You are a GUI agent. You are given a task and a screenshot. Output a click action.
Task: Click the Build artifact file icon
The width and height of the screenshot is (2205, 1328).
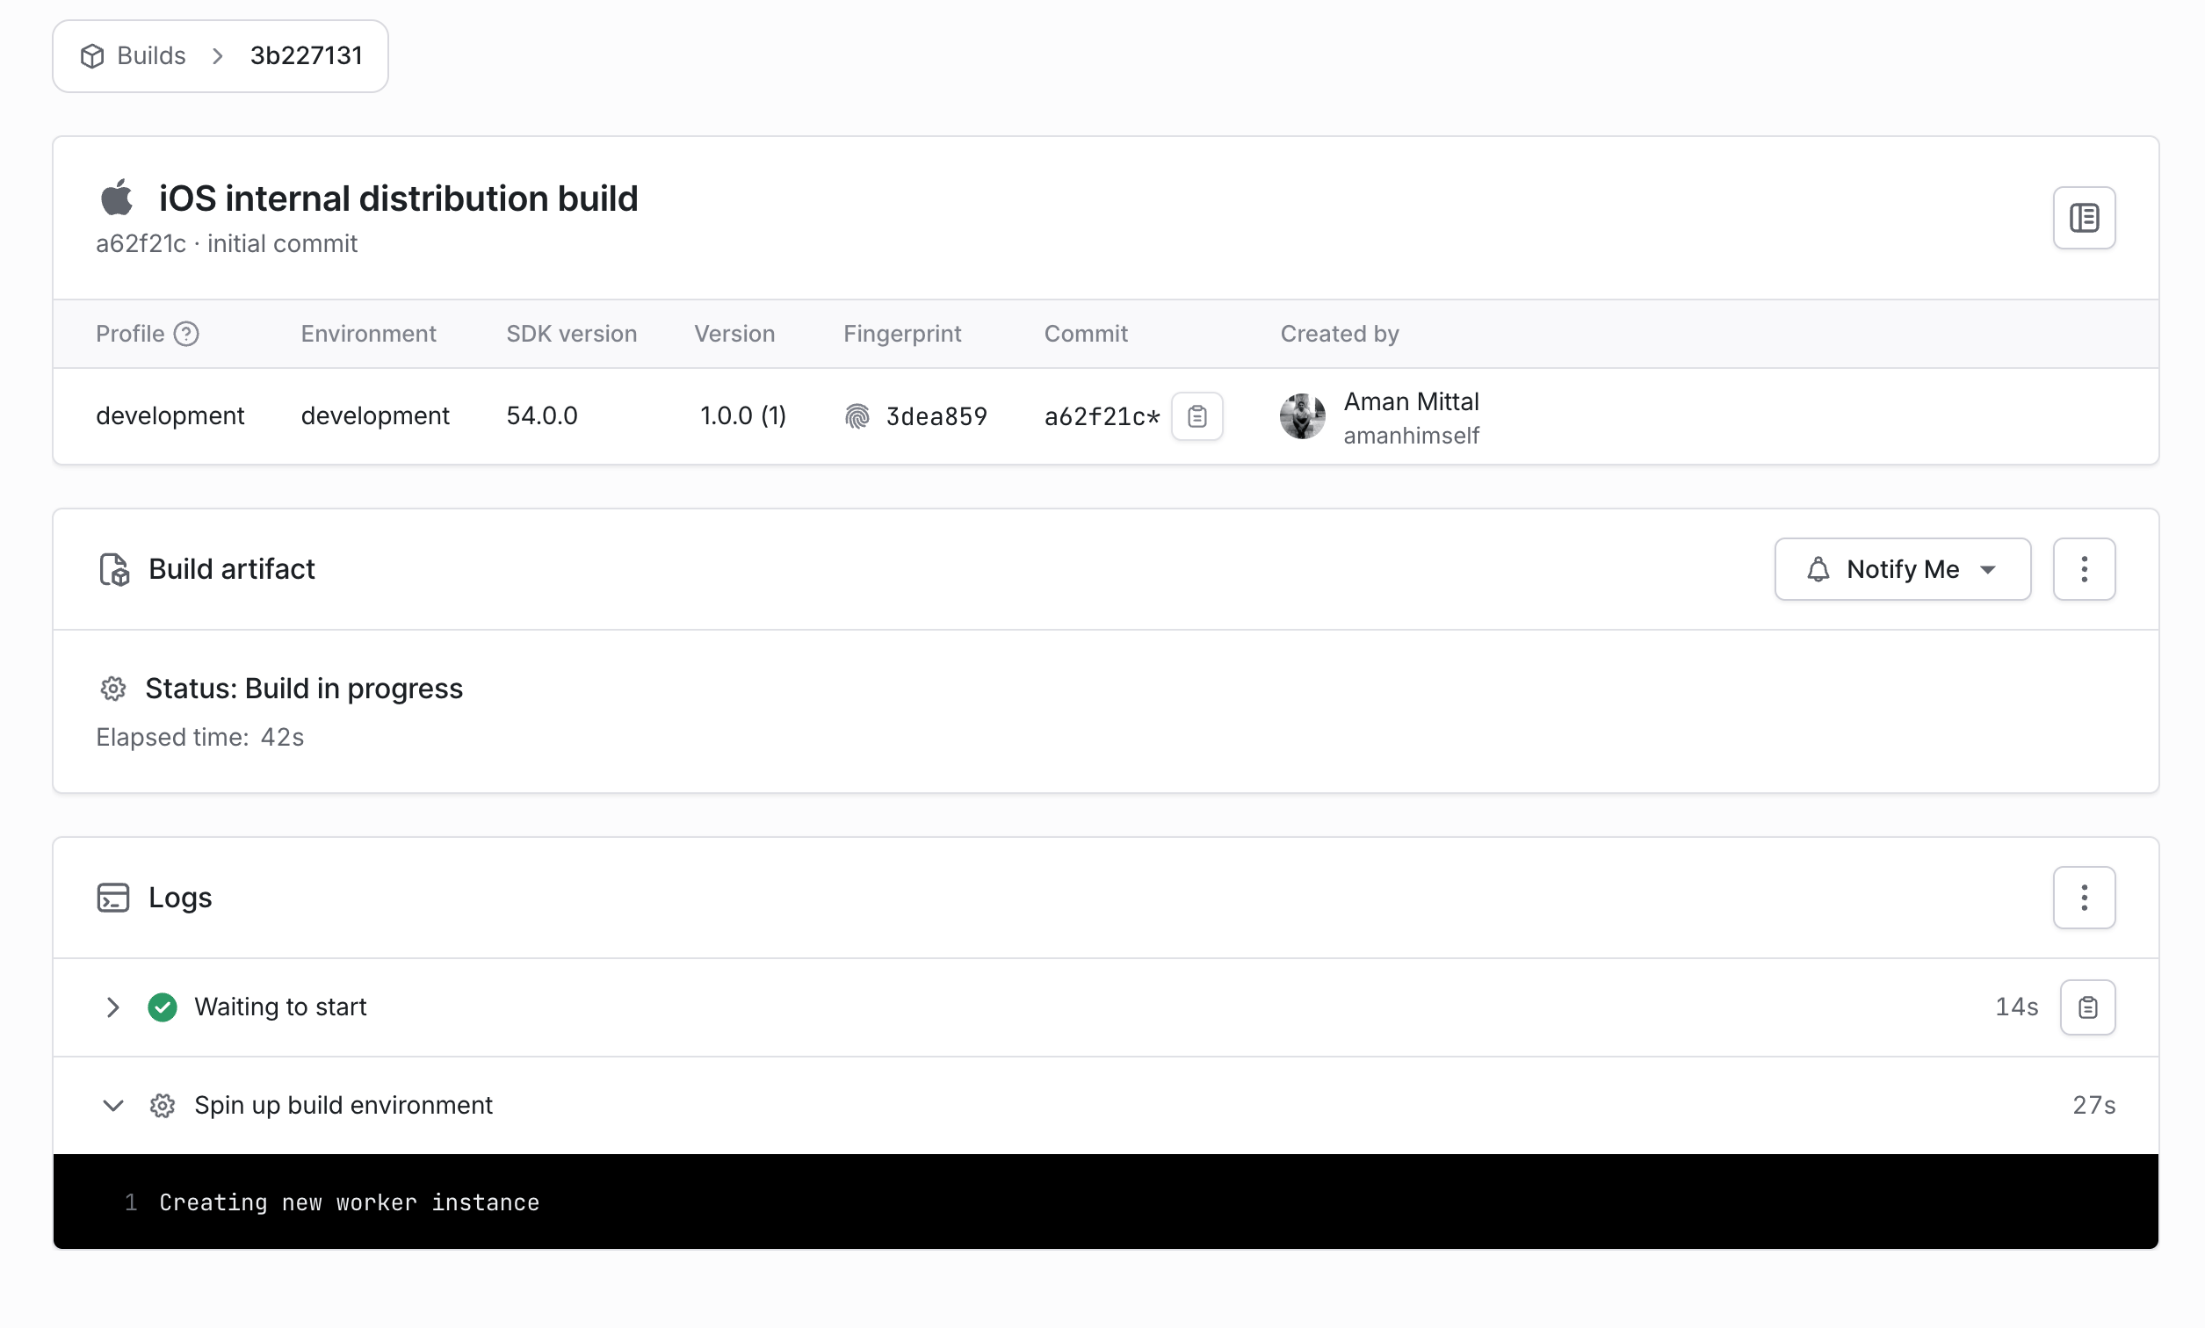click(113, 569)
